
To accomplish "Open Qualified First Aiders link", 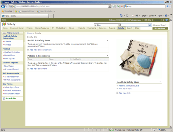I will coord(12,52).
